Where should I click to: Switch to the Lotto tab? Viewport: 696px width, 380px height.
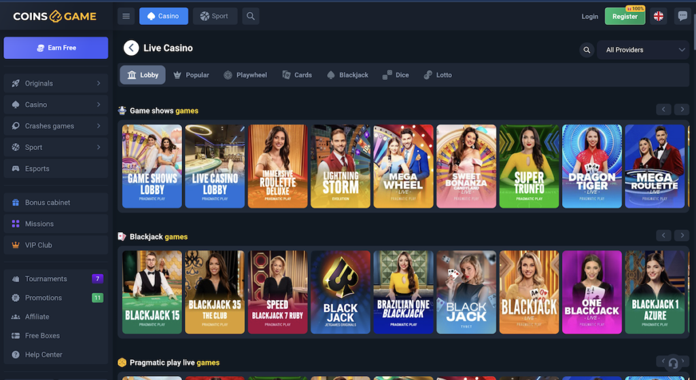(x=438, y=75)
